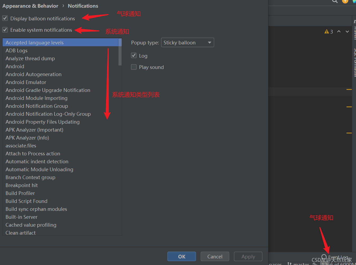This screenshot has height=265, width=356.
Task: Go to Appearance & Behavior breadcrumb
Action: [x=30, y=6]
